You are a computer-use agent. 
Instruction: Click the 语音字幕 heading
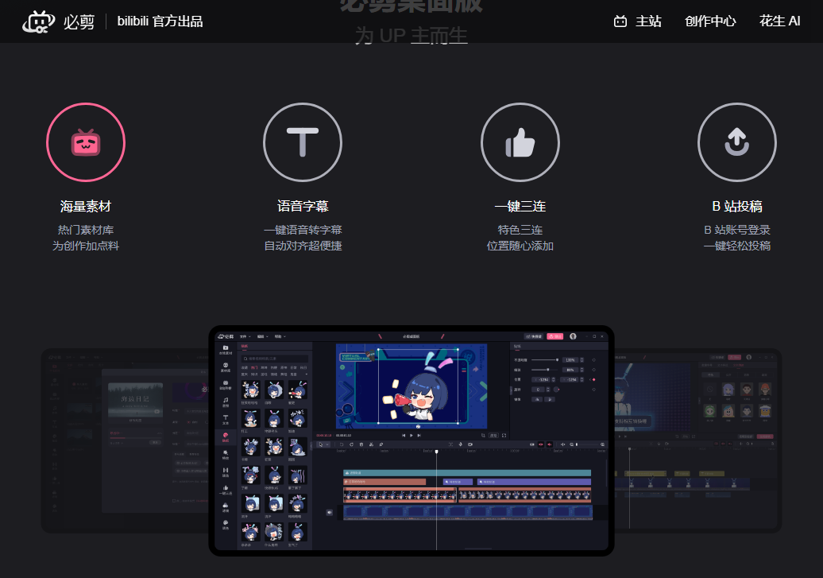pyautogui.click(x=303, y=207)
